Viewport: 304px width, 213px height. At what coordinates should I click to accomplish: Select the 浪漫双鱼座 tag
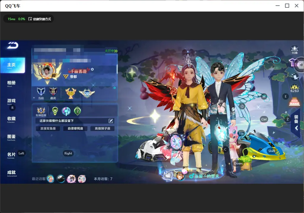point(48,128)
